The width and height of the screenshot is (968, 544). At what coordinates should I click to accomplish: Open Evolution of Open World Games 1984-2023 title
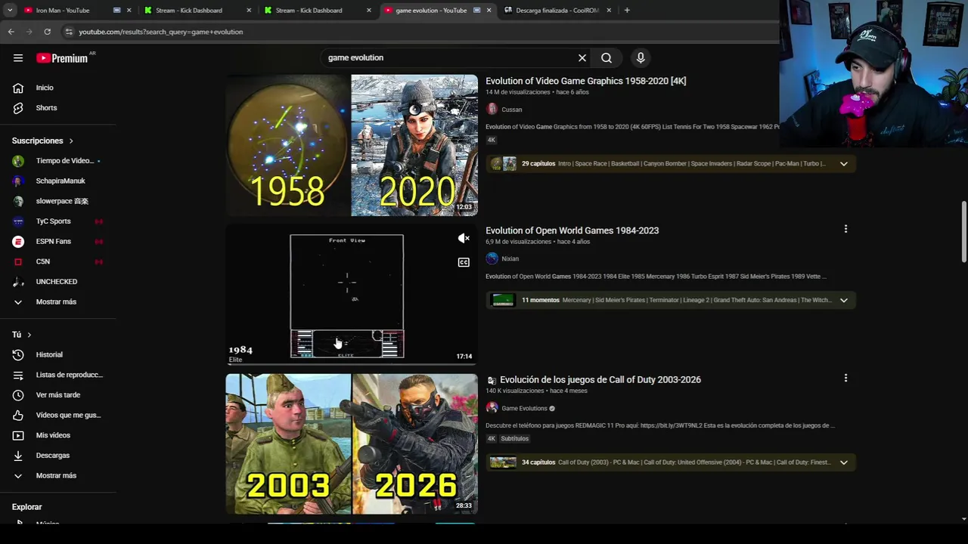coord(572,230)
